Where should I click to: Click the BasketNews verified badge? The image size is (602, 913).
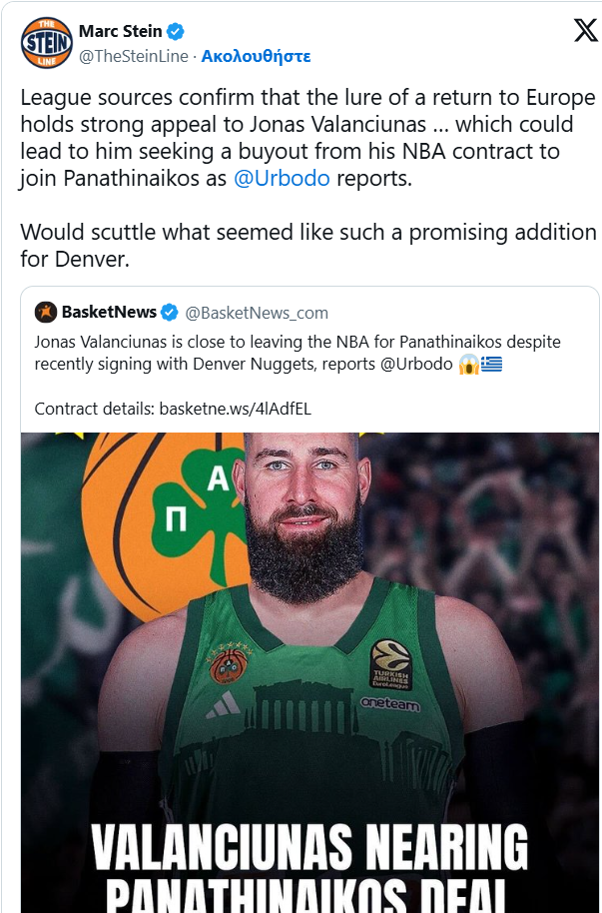coord(170,312)
